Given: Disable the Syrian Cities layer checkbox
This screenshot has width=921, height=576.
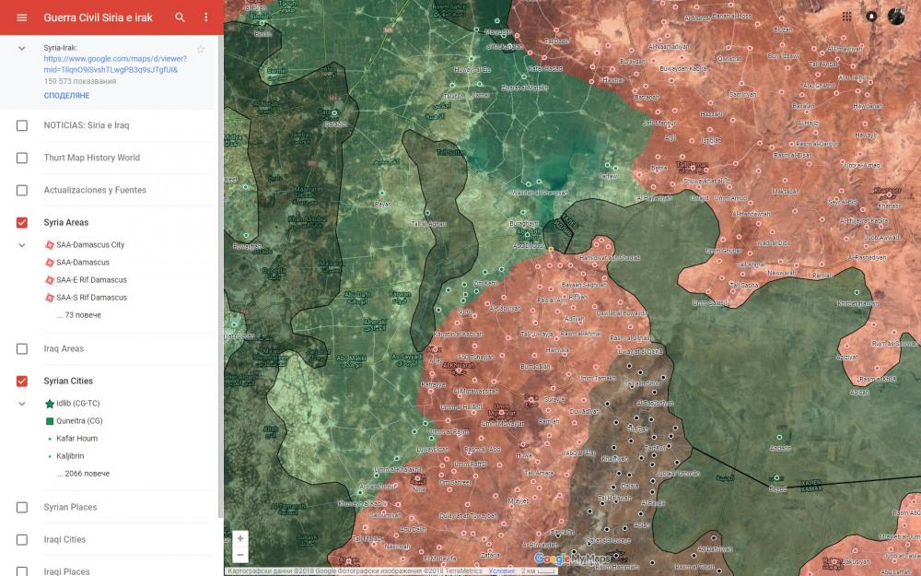Looking at the screenshot, I should 22,381.
